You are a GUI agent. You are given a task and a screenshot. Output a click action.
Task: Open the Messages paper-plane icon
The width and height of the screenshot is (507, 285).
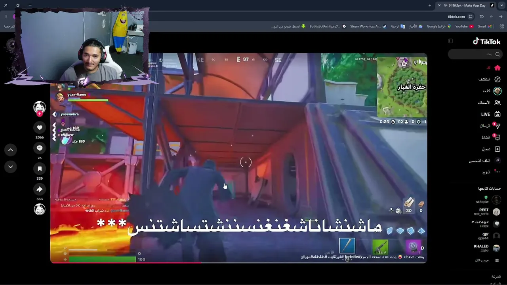497,126
